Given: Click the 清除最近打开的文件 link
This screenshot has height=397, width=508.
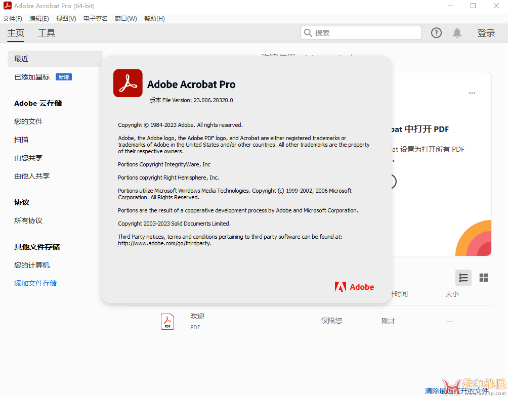Looking at the screenshot, I should 457,391.
